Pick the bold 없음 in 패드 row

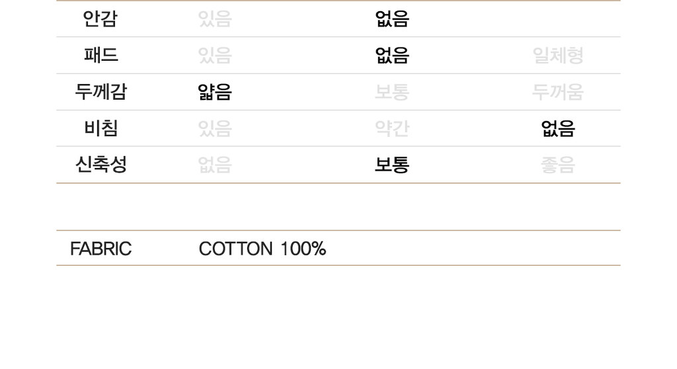coord(392,56)
